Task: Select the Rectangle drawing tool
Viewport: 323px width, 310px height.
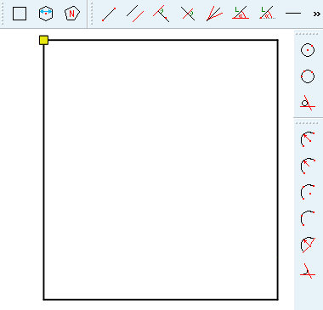Action: click(x=20, y=14)
